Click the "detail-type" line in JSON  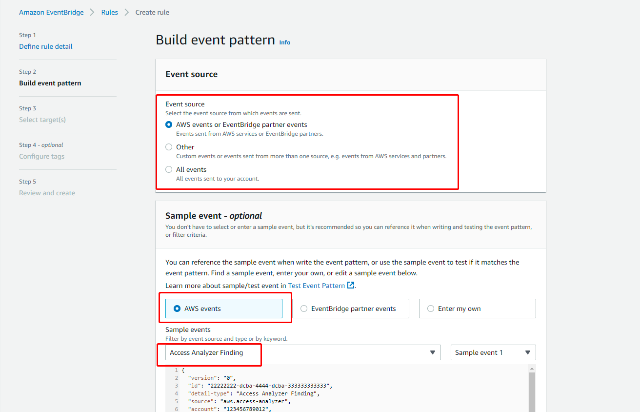(253, 393)
